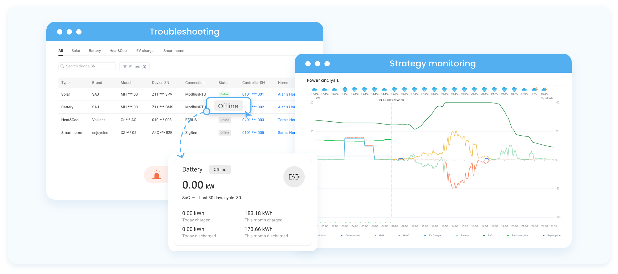Click the magnifier icon in search box
Image resolution: width=618 pixels, height=274 pixels.
pyautogui.click(x=62, y=66)
